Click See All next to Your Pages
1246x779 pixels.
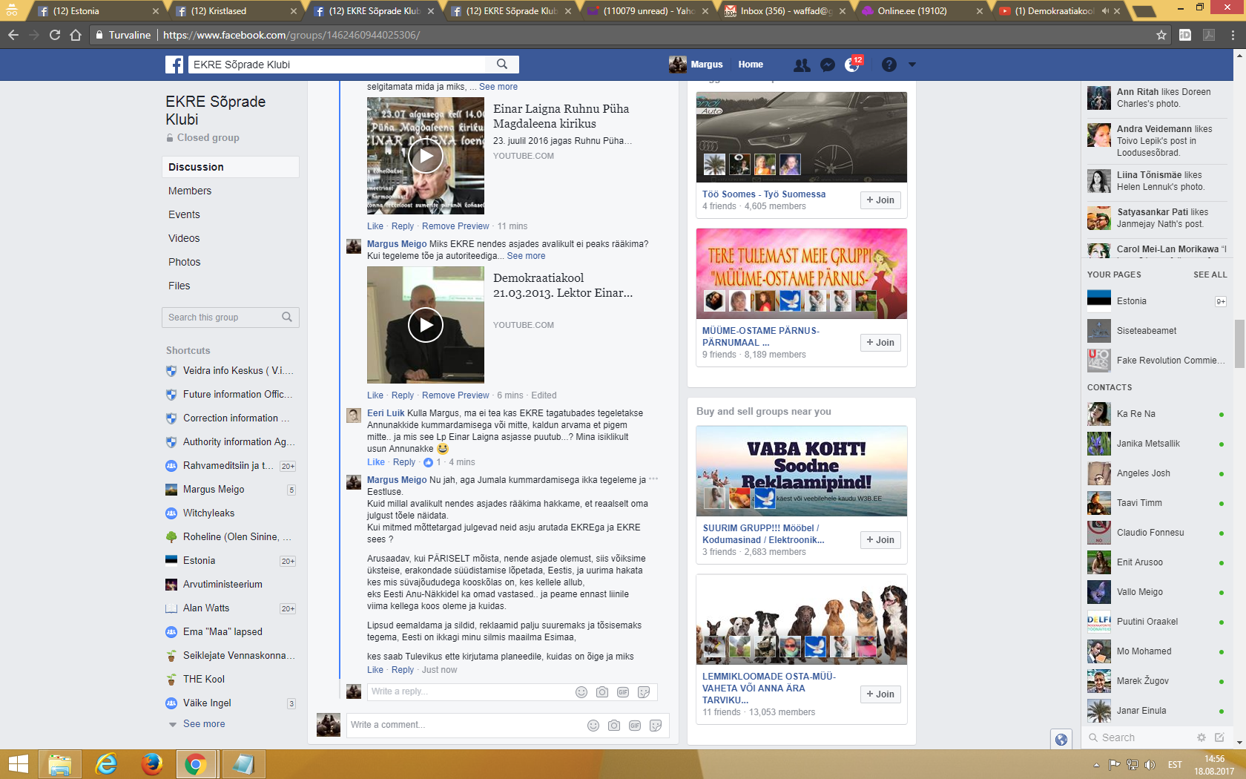point(1210,275)
